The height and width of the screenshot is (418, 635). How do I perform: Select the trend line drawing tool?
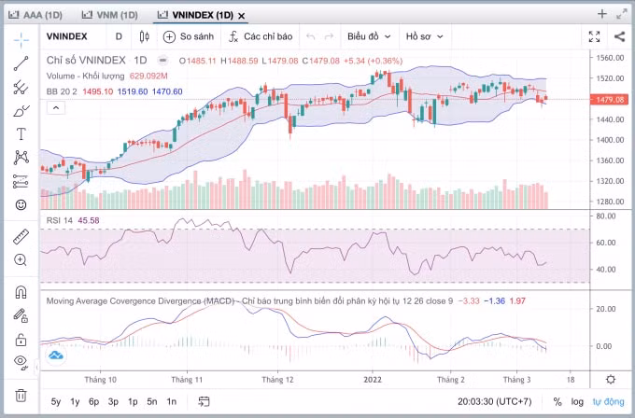(21, 63)
